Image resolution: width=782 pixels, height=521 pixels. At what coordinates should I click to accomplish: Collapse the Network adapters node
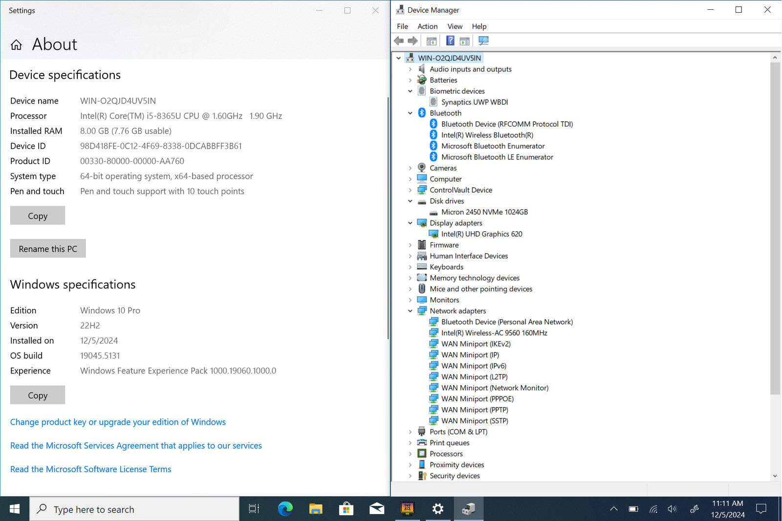(410, 311)
